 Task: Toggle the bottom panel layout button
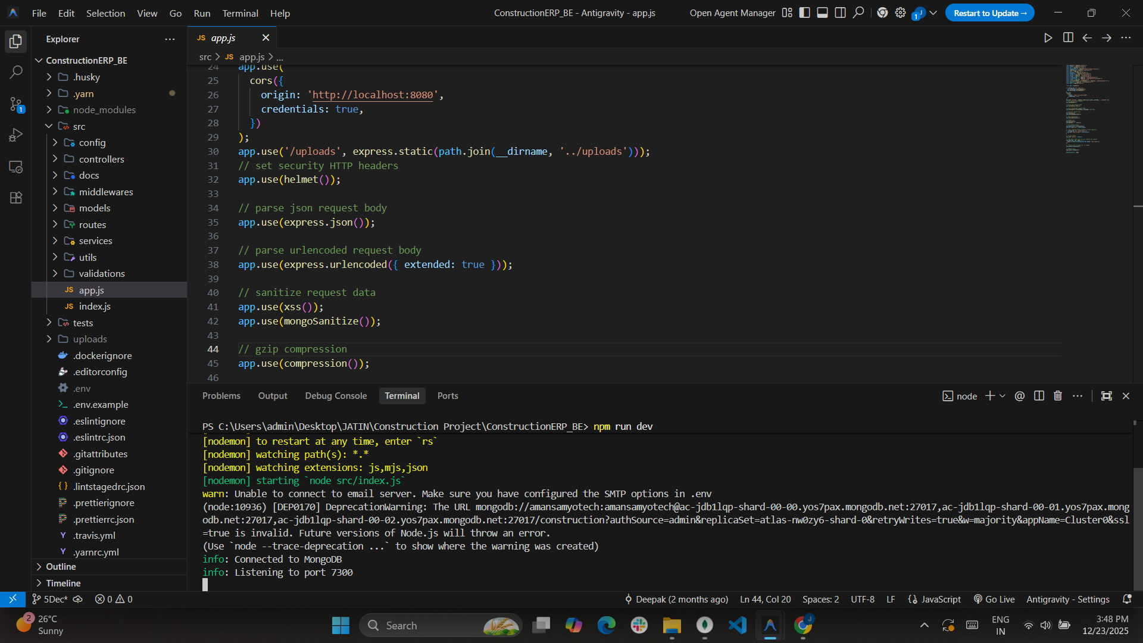822,13
